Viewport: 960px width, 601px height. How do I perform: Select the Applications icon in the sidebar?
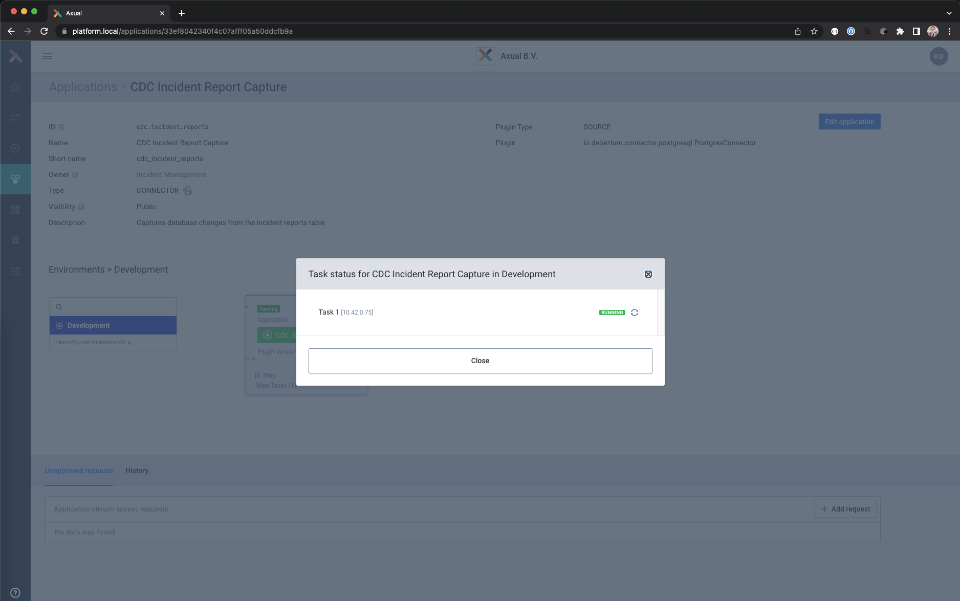click(15, 179)
